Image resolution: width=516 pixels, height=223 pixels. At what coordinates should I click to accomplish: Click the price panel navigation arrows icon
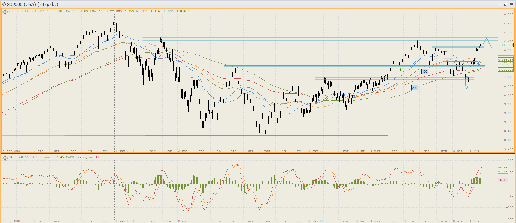[x=5, y=12]
